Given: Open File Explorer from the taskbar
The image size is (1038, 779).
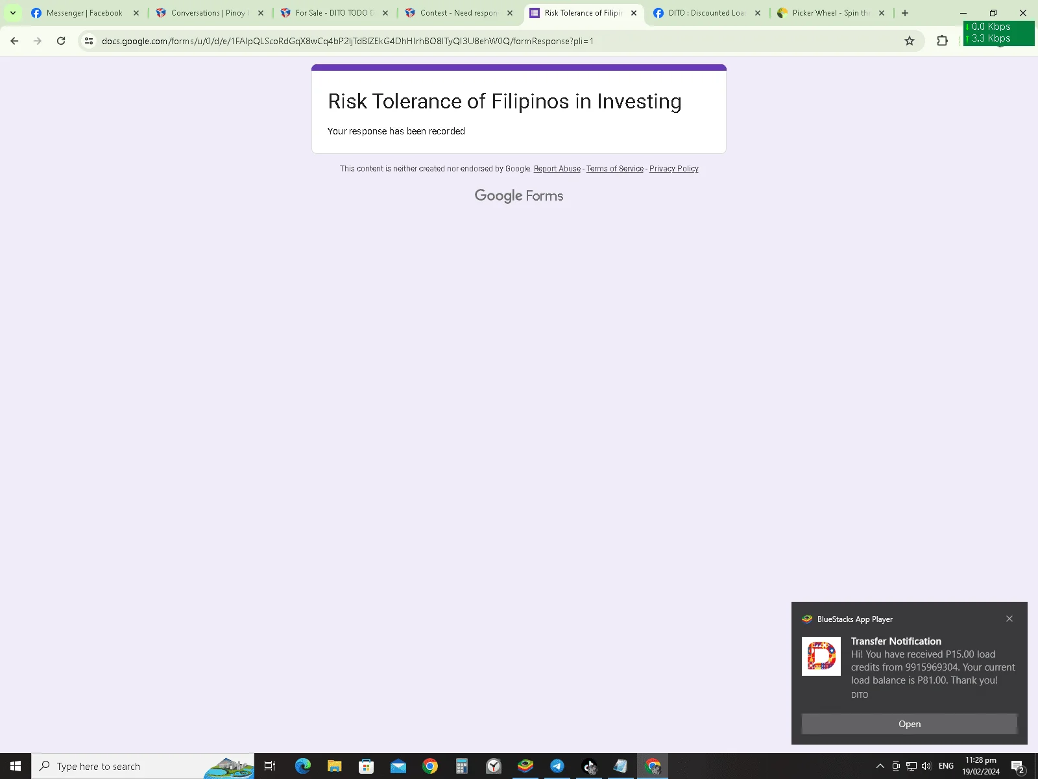Looking at the screenshot, I should pyautogui.click(x=335, y=766).
